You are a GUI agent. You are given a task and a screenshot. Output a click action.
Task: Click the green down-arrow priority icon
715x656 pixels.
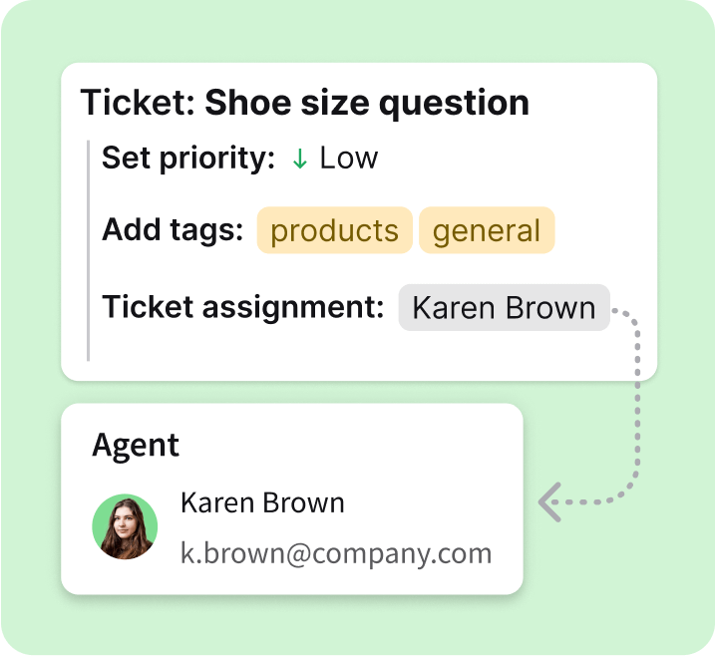point(299,159)
